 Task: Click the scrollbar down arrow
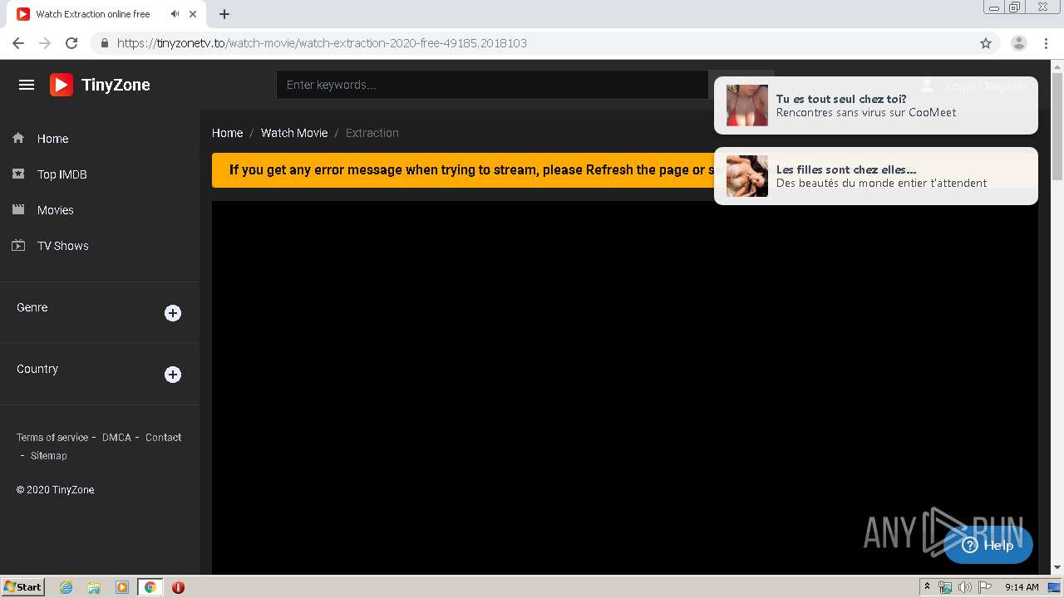click(x=1057, y=567)
